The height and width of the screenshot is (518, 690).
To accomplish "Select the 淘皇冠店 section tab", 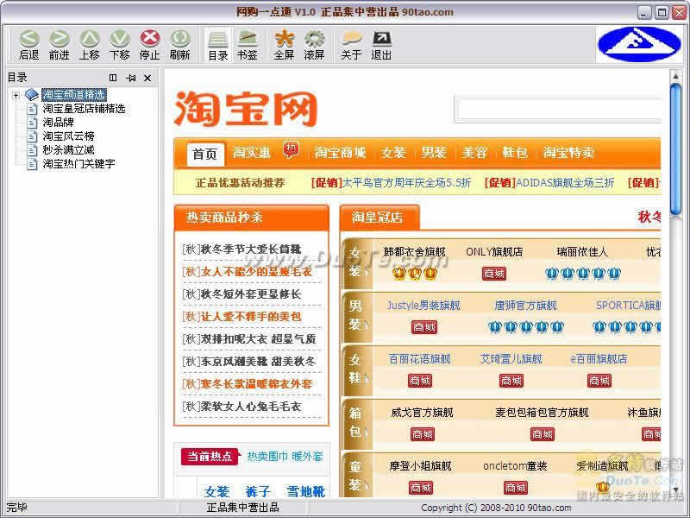I will tap(379, 218).
